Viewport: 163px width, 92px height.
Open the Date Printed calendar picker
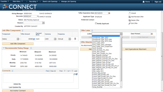[x=152, y=34]
